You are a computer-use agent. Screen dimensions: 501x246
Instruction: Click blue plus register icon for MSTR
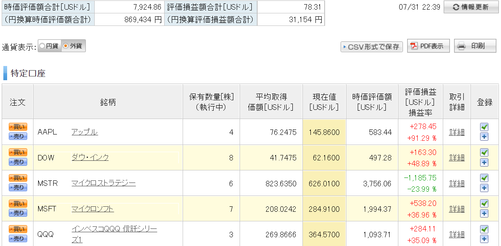click(484, 188)
